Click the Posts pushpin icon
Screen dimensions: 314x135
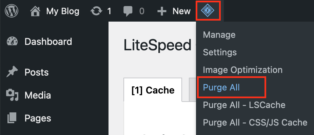pyautogui.click(x=12, y=72)
